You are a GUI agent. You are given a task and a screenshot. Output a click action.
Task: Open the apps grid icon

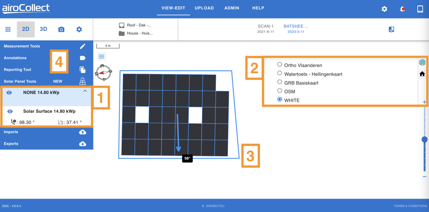click(x=8, y=29)
